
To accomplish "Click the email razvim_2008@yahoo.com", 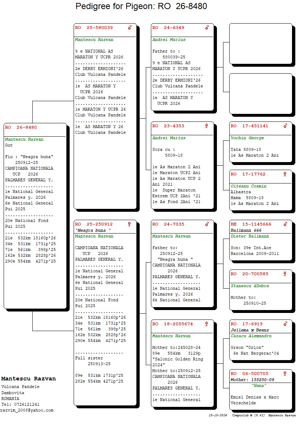I will (x=27, y=410).
